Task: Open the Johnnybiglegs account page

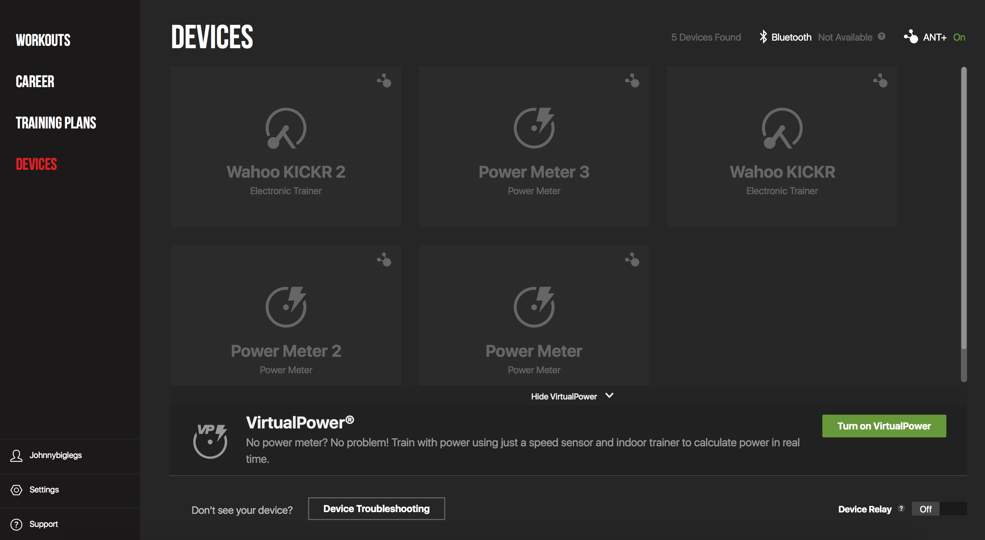Action: (x=55, y=455)
